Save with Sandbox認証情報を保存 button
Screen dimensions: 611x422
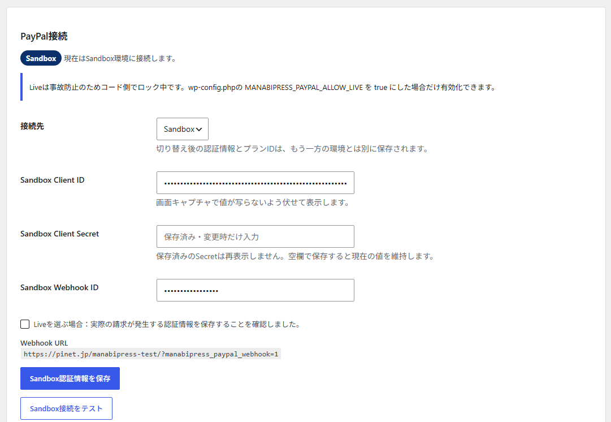70,378
